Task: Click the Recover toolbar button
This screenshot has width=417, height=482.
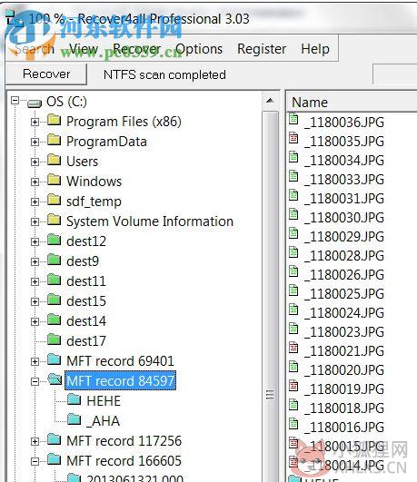Action: click(46, 74)
